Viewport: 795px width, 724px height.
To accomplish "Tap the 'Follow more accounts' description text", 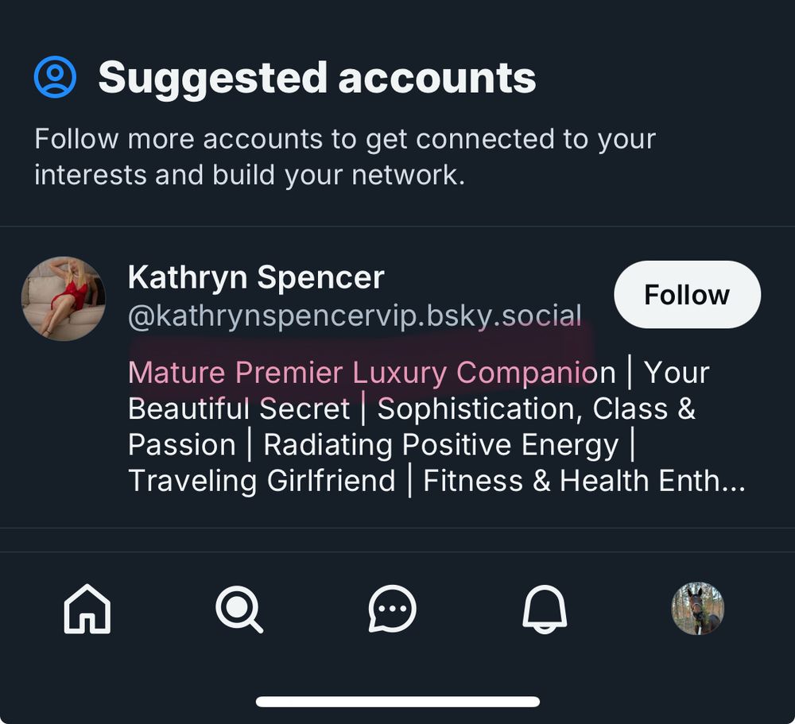I will coord(345,157).
